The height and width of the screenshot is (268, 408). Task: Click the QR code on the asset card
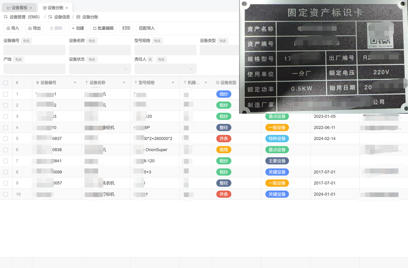(x=380, y=35)
